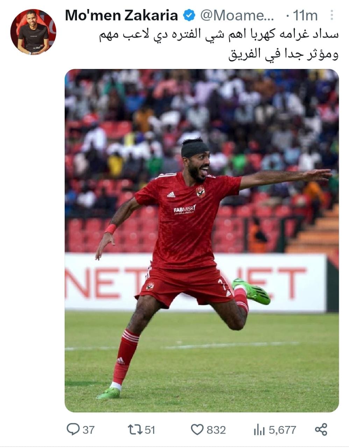The width and height of the screenshot is (349, 448).
Task: Open Mo'men Zakaria's profile avatar
Action: click(33, 31)
